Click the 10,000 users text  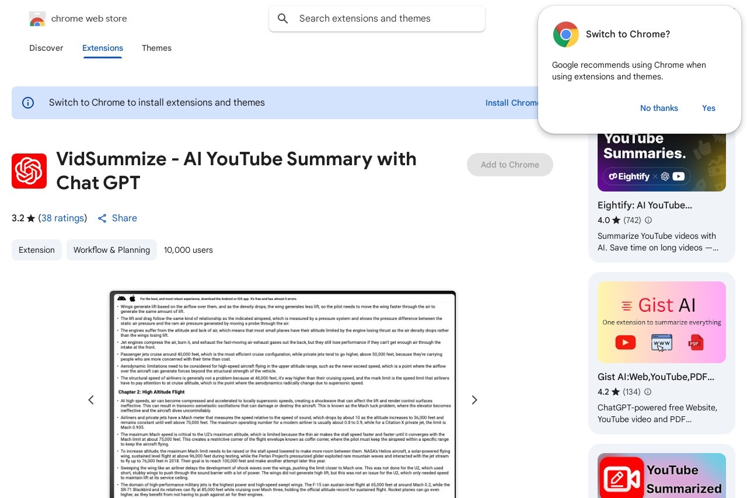[x=189, y=250]
